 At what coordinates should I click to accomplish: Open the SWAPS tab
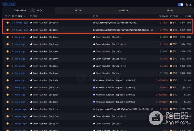170,10
